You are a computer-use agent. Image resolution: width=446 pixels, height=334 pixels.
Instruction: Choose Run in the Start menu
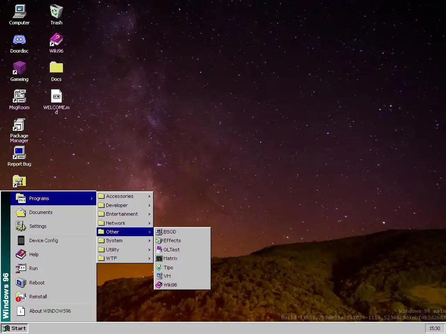pyautogui.click(x=53, y=268)
